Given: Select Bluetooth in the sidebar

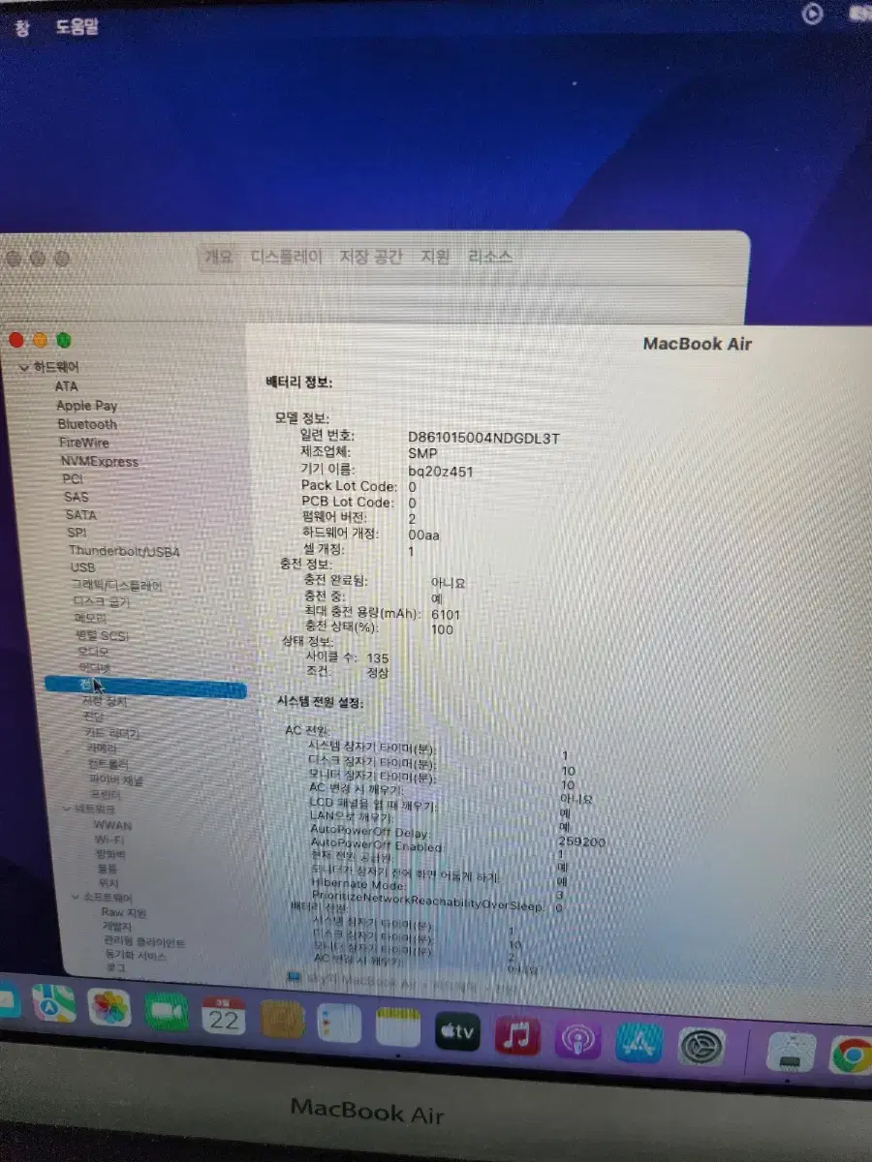Looking at the screenshot, I should click(87, 424).
